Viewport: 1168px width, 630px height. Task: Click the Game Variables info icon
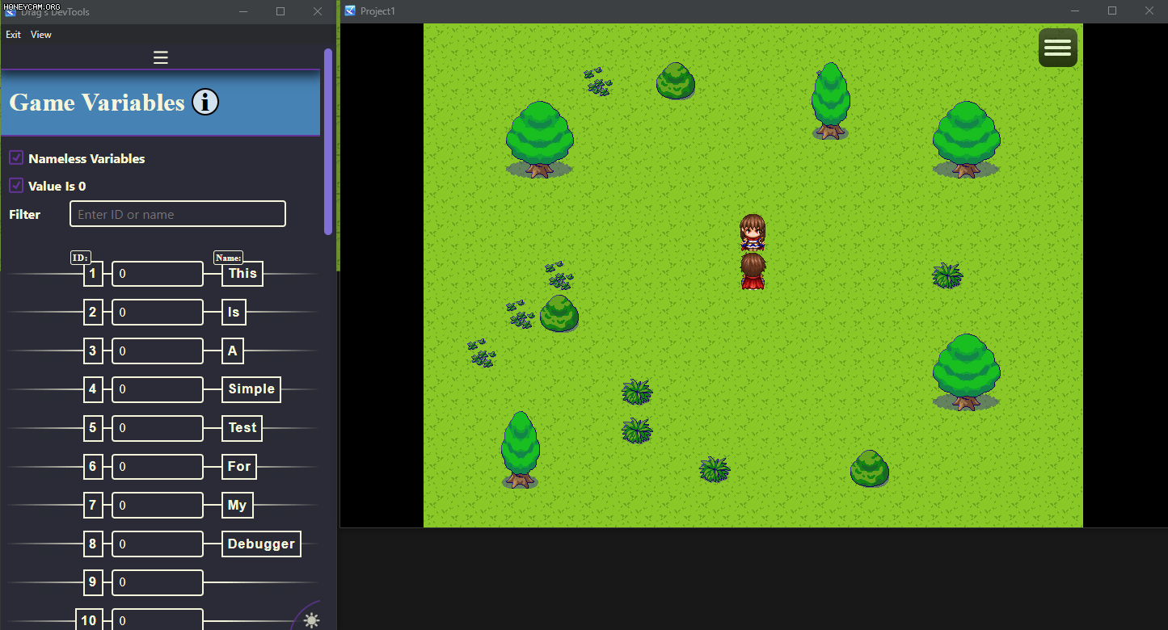point(205,102)
